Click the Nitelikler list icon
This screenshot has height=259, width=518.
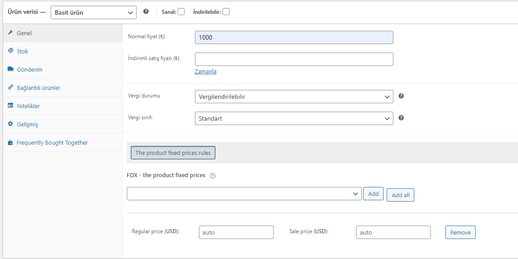pos(10,106)
